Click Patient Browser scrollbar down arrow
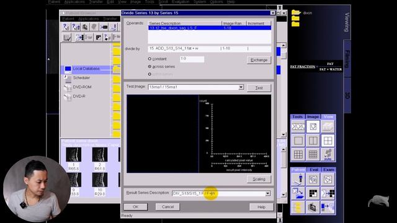Image resolution: width=397 pixels, height=223 pixels. (283, 134)
